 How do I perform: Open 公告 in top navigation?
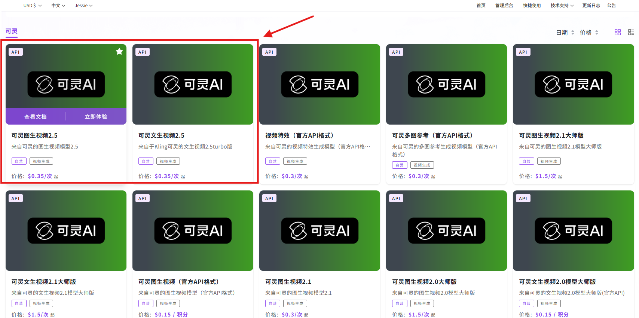(612, 6)
